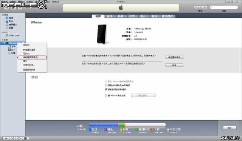Choose New Playlist (新增播放清單) in context menu
The height and width of the screenshot is (141, 242).
(x=32, y=50)
